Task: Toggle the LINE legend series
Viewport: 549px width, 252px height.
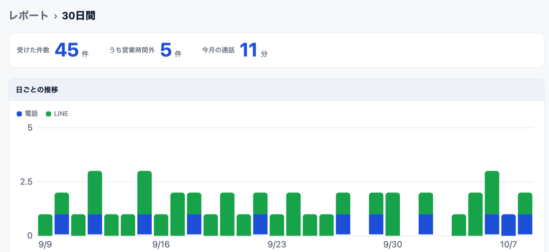Action: pos(57,114)
